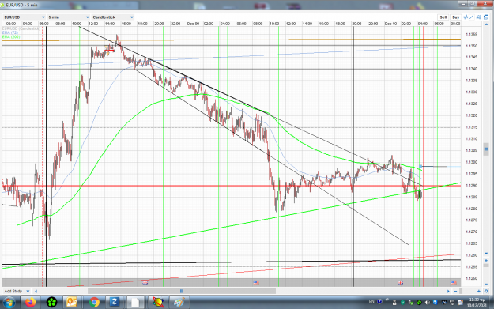Viewport: 494px width, 309px height.
Task: Click the Dec 10 UK flag marker
Action: 400,282
